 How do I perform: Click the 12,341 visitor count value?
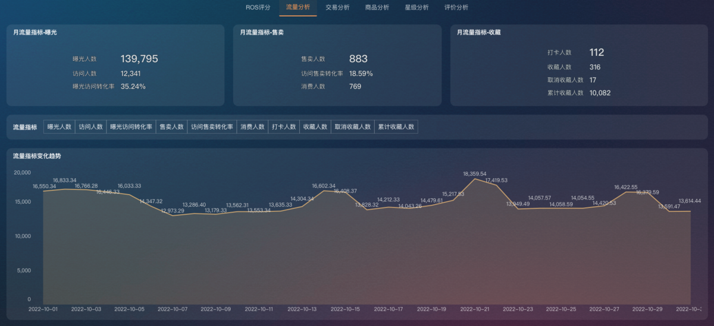pyautogui.click(x=130, y=74)
